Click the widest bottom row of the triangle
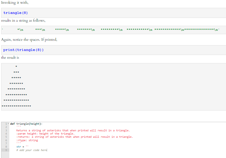 point(16,106)
